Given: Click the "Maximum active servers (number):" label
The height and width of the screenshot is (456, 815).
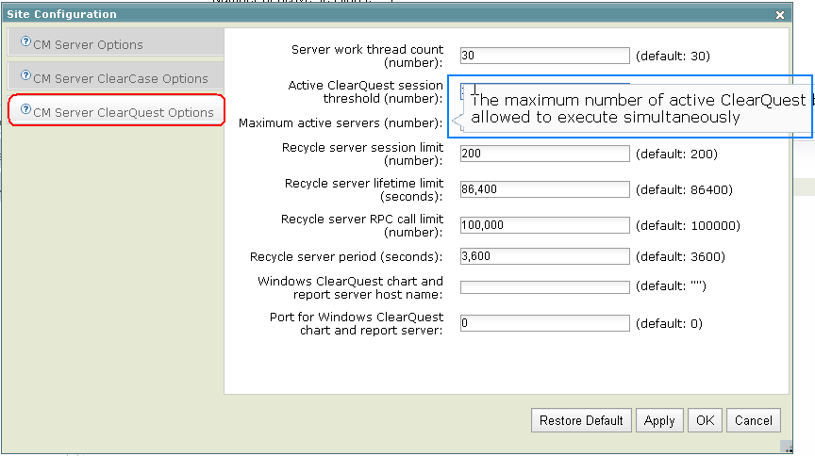Looking at the screenshot, I should 341,123.
